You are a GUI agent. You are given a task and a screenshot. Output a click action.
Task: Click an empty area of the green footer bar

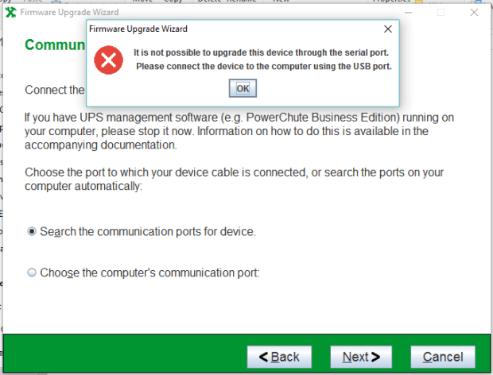click(x=119, y=356)
